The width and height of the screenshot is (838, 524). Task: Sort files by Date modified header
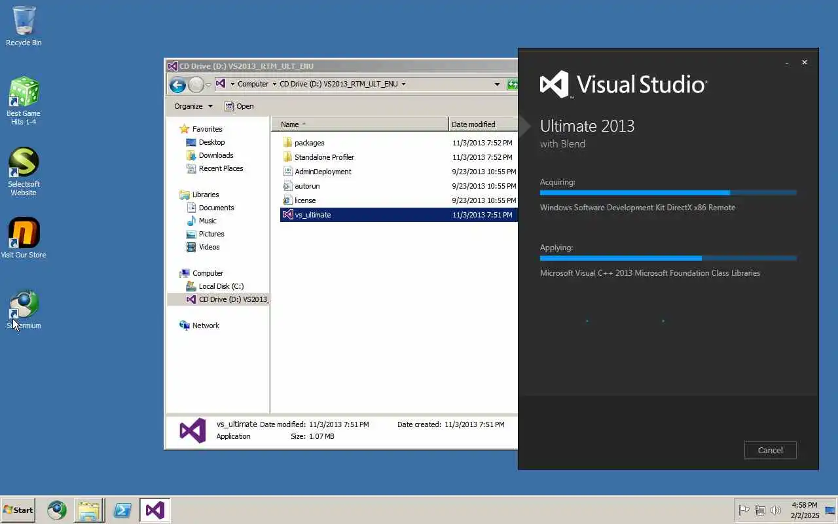pyautogui.click(x=483, y=124)
